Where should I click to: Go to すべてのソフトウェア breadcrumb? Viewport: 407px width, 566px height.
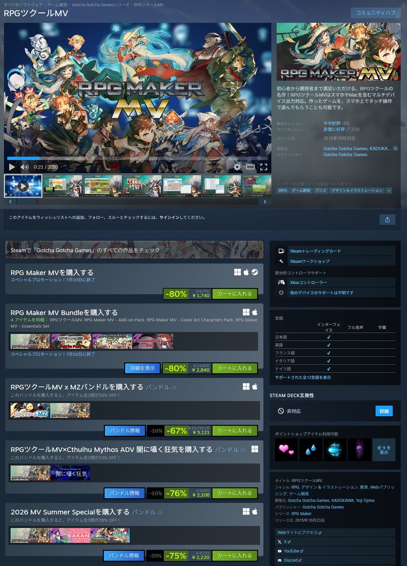[23, 4]
